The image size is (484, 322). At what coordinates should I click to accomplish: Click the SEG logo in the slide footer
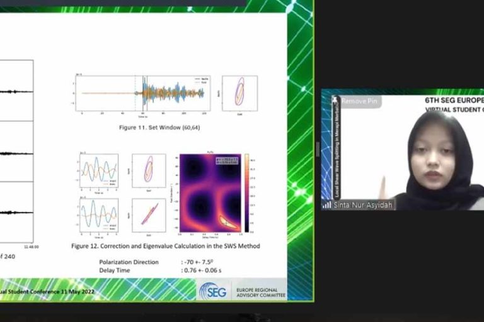point(213,291)
